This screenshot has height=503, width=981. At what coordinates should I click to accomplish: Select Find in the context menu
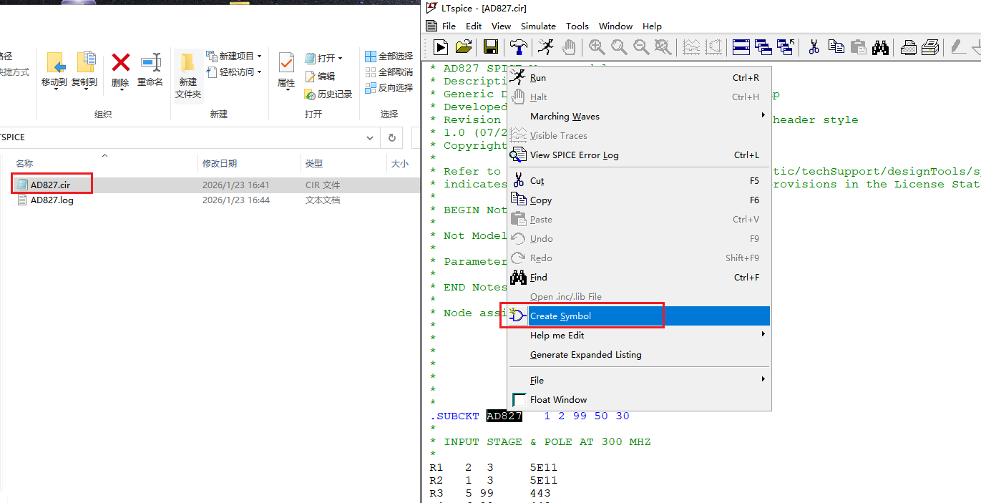tap(639, 277)
